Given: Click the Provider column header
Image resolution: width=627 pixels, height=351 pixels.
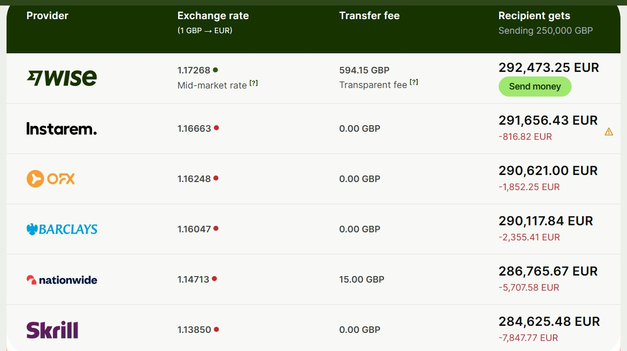Looking at the screenshot, I should tap(47, 16).
